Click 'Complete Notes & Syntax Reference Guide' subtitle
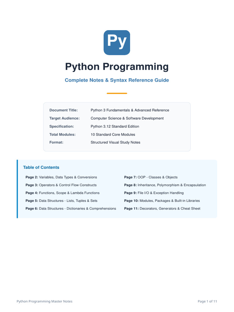Viewport: 234px width, 312px height. (117, 80)
